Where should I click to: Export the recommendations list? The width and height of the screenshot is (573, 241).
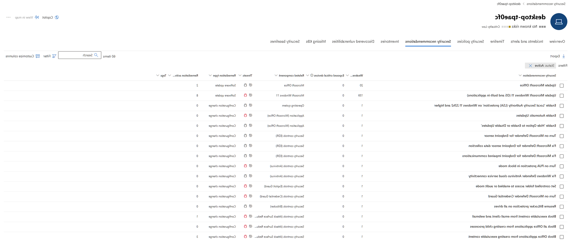coord(558,56)
